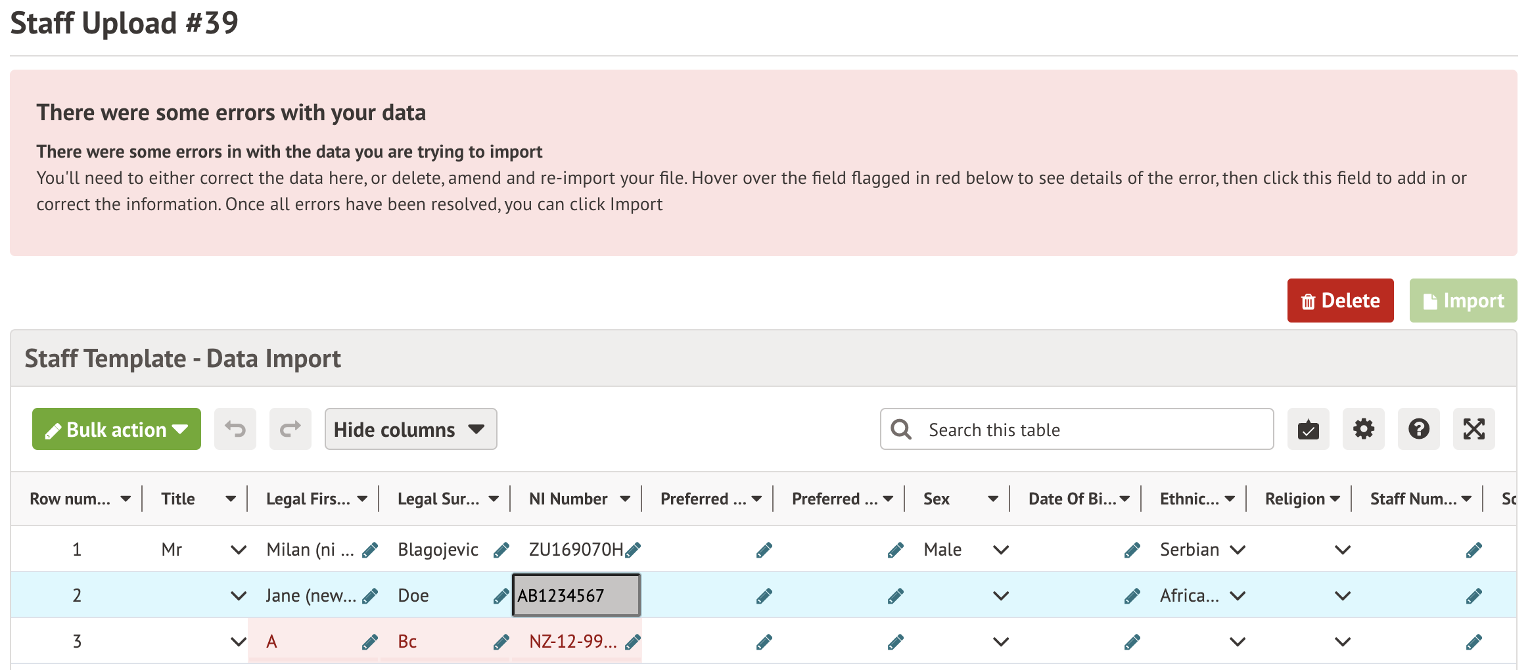Open NI Number column header menu
The width and height of the screenshot is (1530, 670).
point(624,499)
